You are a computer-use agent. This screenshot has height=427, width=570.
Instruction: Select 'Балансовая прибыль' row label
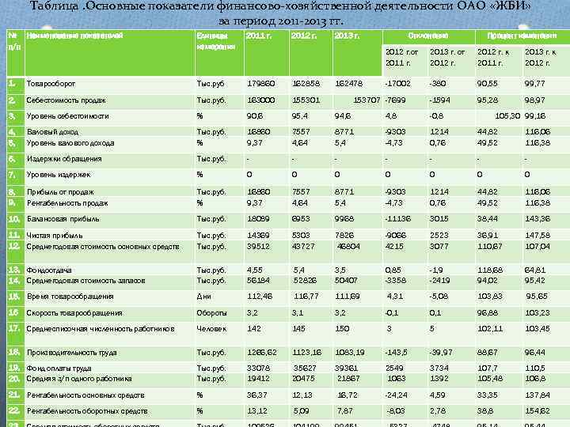pos(63,219)
